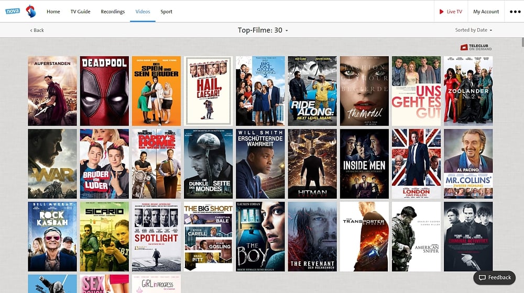Click the nova badge logo
The image size is (524, 293).
click(13, 11)
